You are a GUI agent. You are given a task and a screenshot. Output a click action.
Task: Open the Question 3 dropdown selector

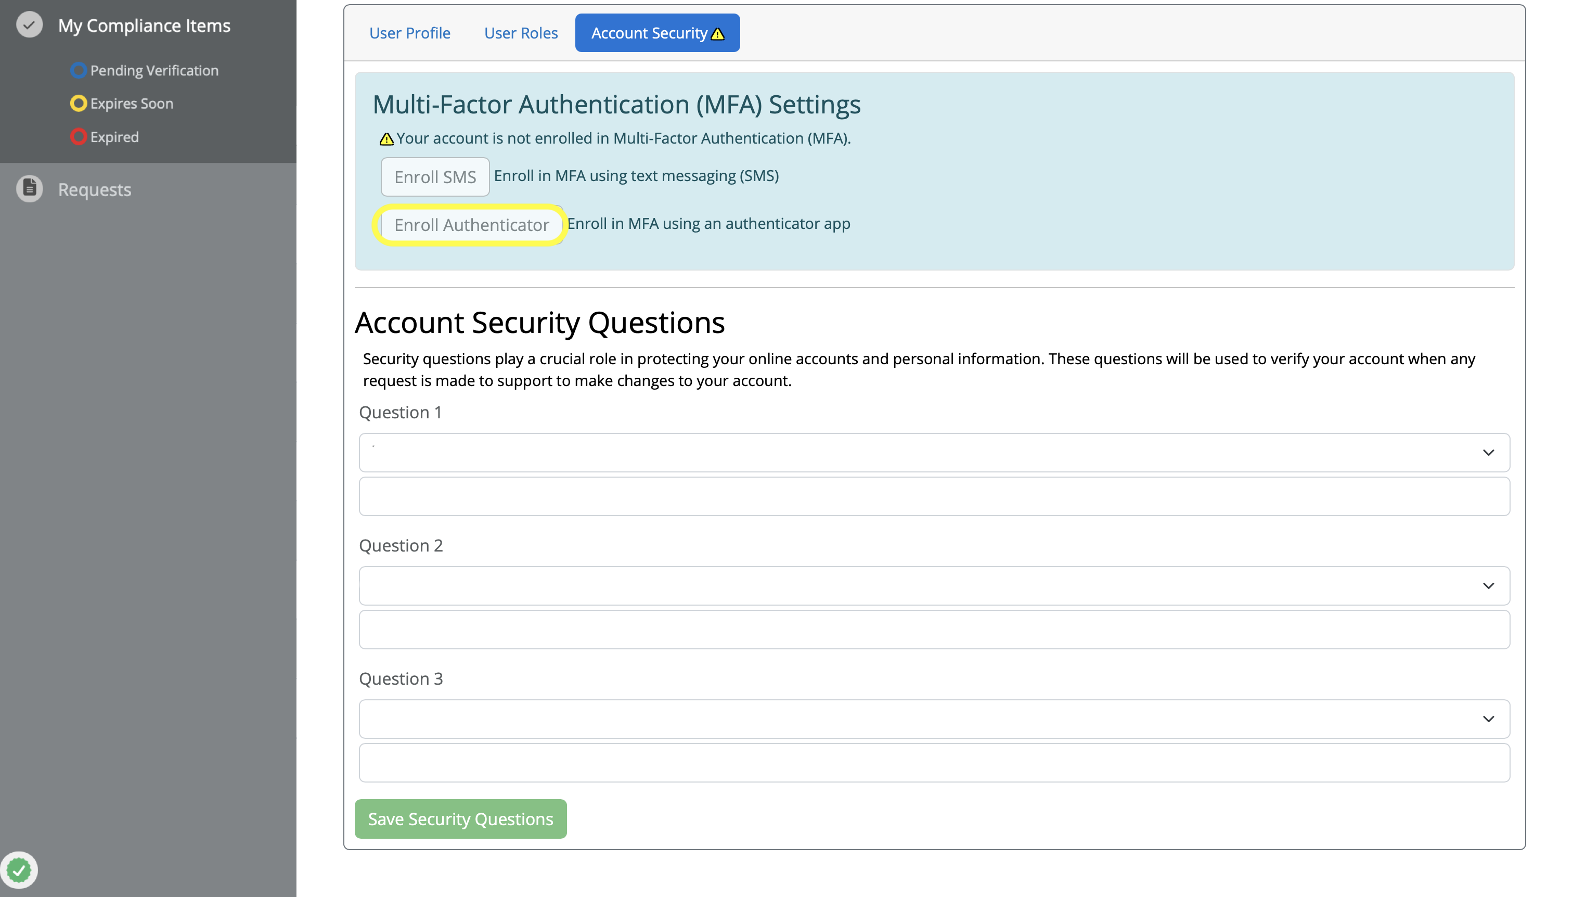coord(934,719)
